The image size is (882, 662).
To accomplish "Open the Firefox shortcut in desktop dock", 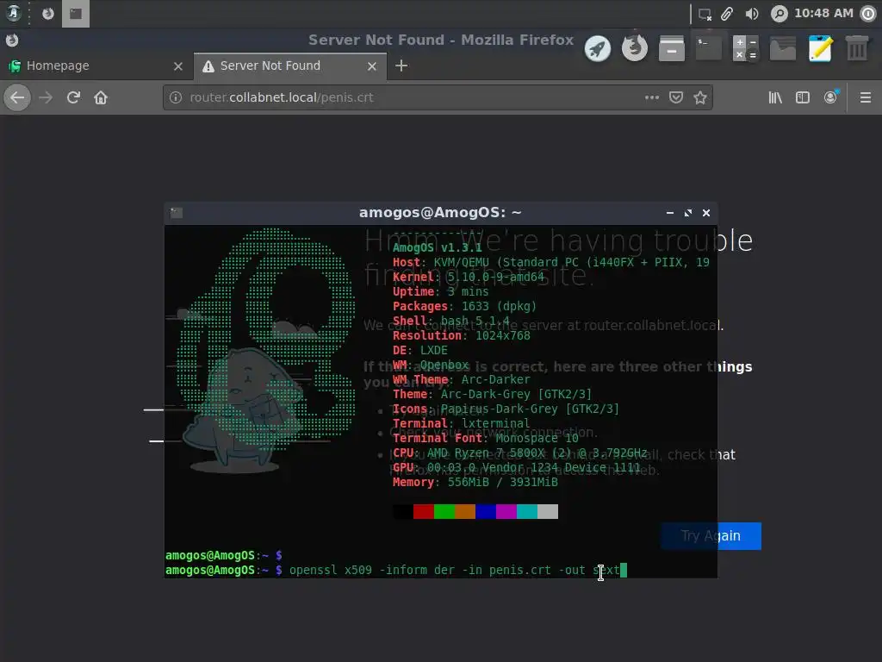I will tap(635, 48).
